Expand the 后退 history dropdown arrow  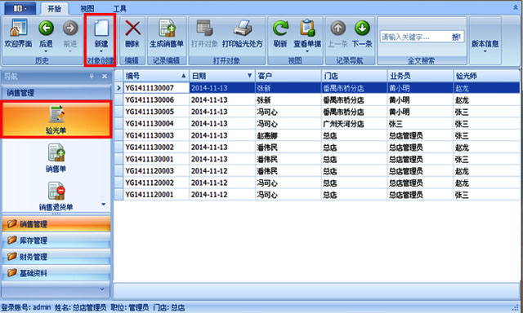[46, 51]
